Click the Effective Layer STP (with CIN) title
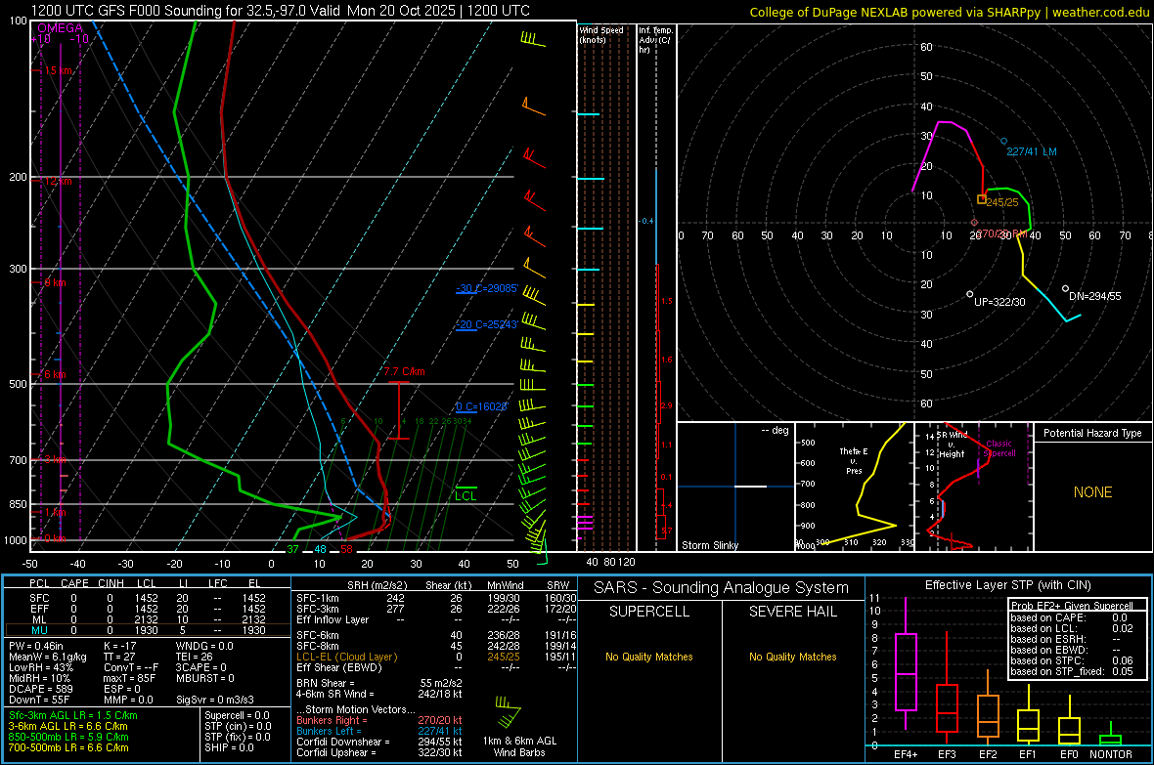The image size is (1154, 765). click(x=1007, y=585)
